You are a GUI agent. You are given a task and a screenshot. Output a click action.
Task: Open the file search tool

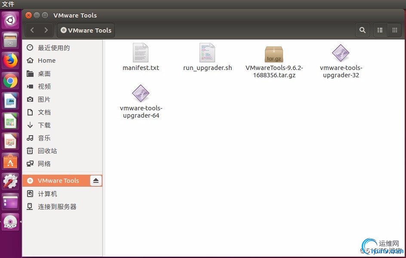click(x=363, y=30)
